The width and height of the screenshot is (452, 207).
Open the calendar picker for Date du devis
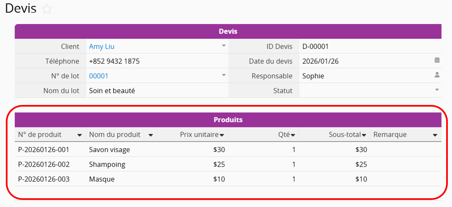point(437,60)
